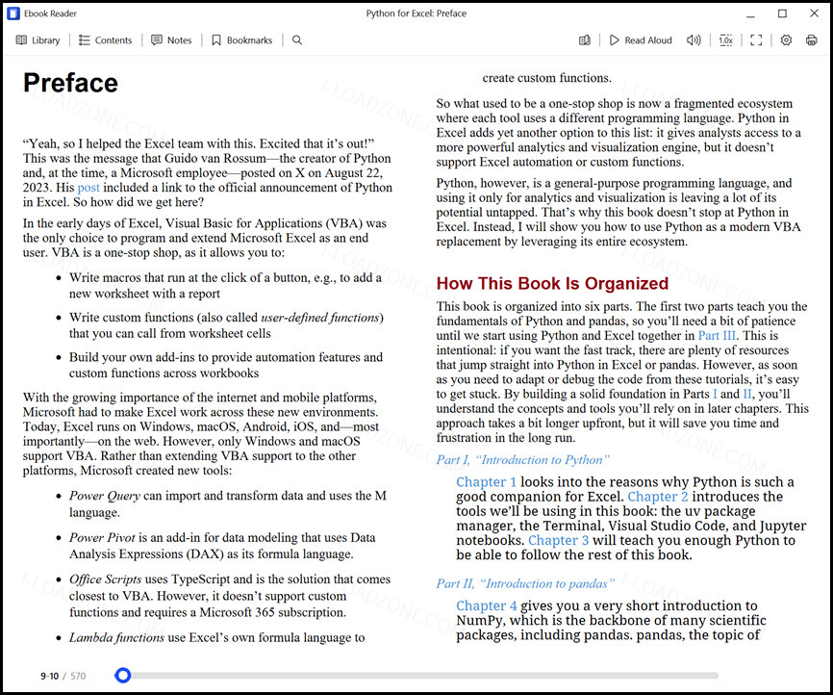Start Read Aloud playback
Screen dimensions: 833x695
641,39
